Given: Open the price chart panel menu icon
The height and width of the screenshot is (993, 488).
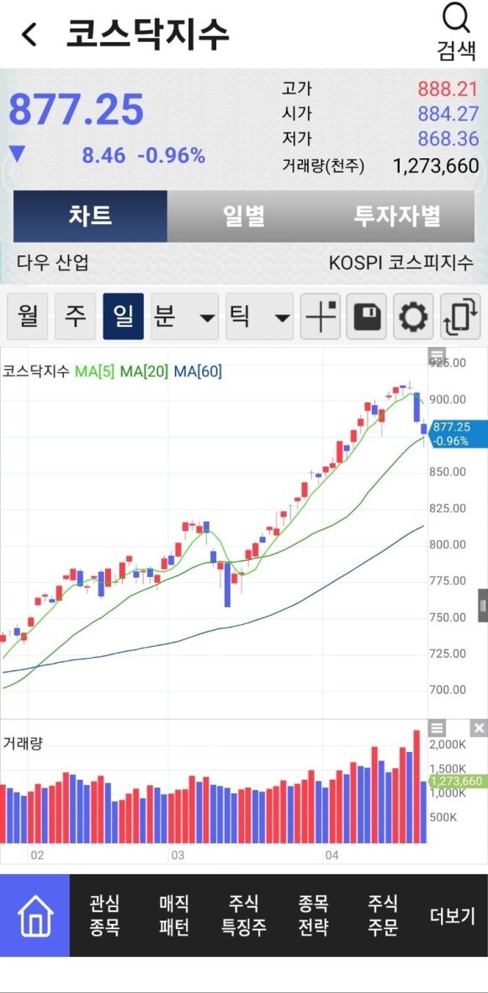Looking at the screenshot, I should point(438,355).
